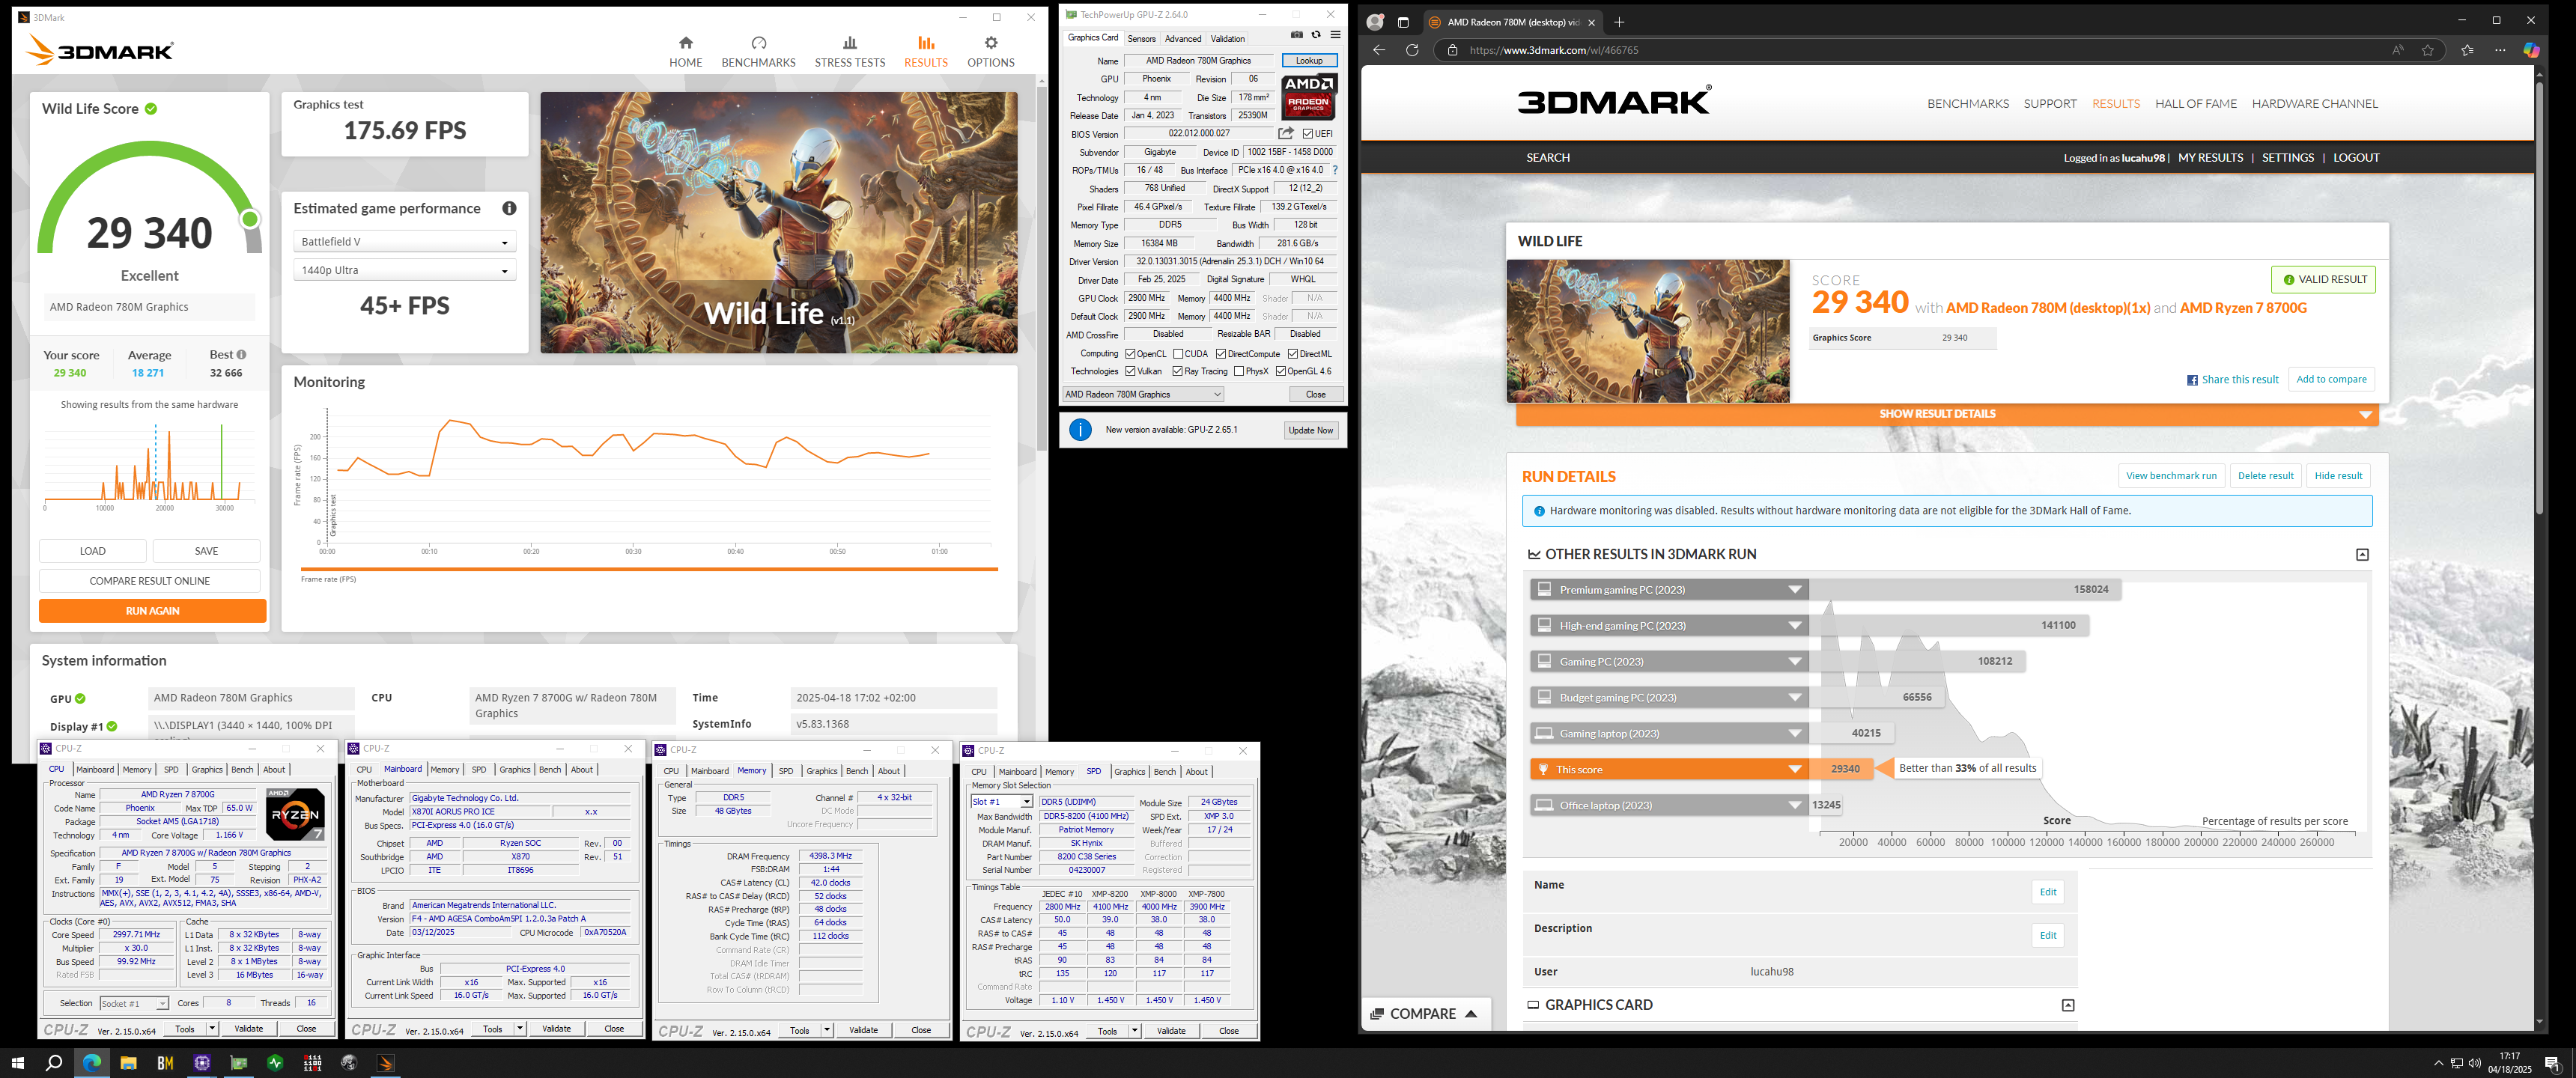Click the Share this result link
Screen dimensions: 2576x1078
[x=2232, y=380]
